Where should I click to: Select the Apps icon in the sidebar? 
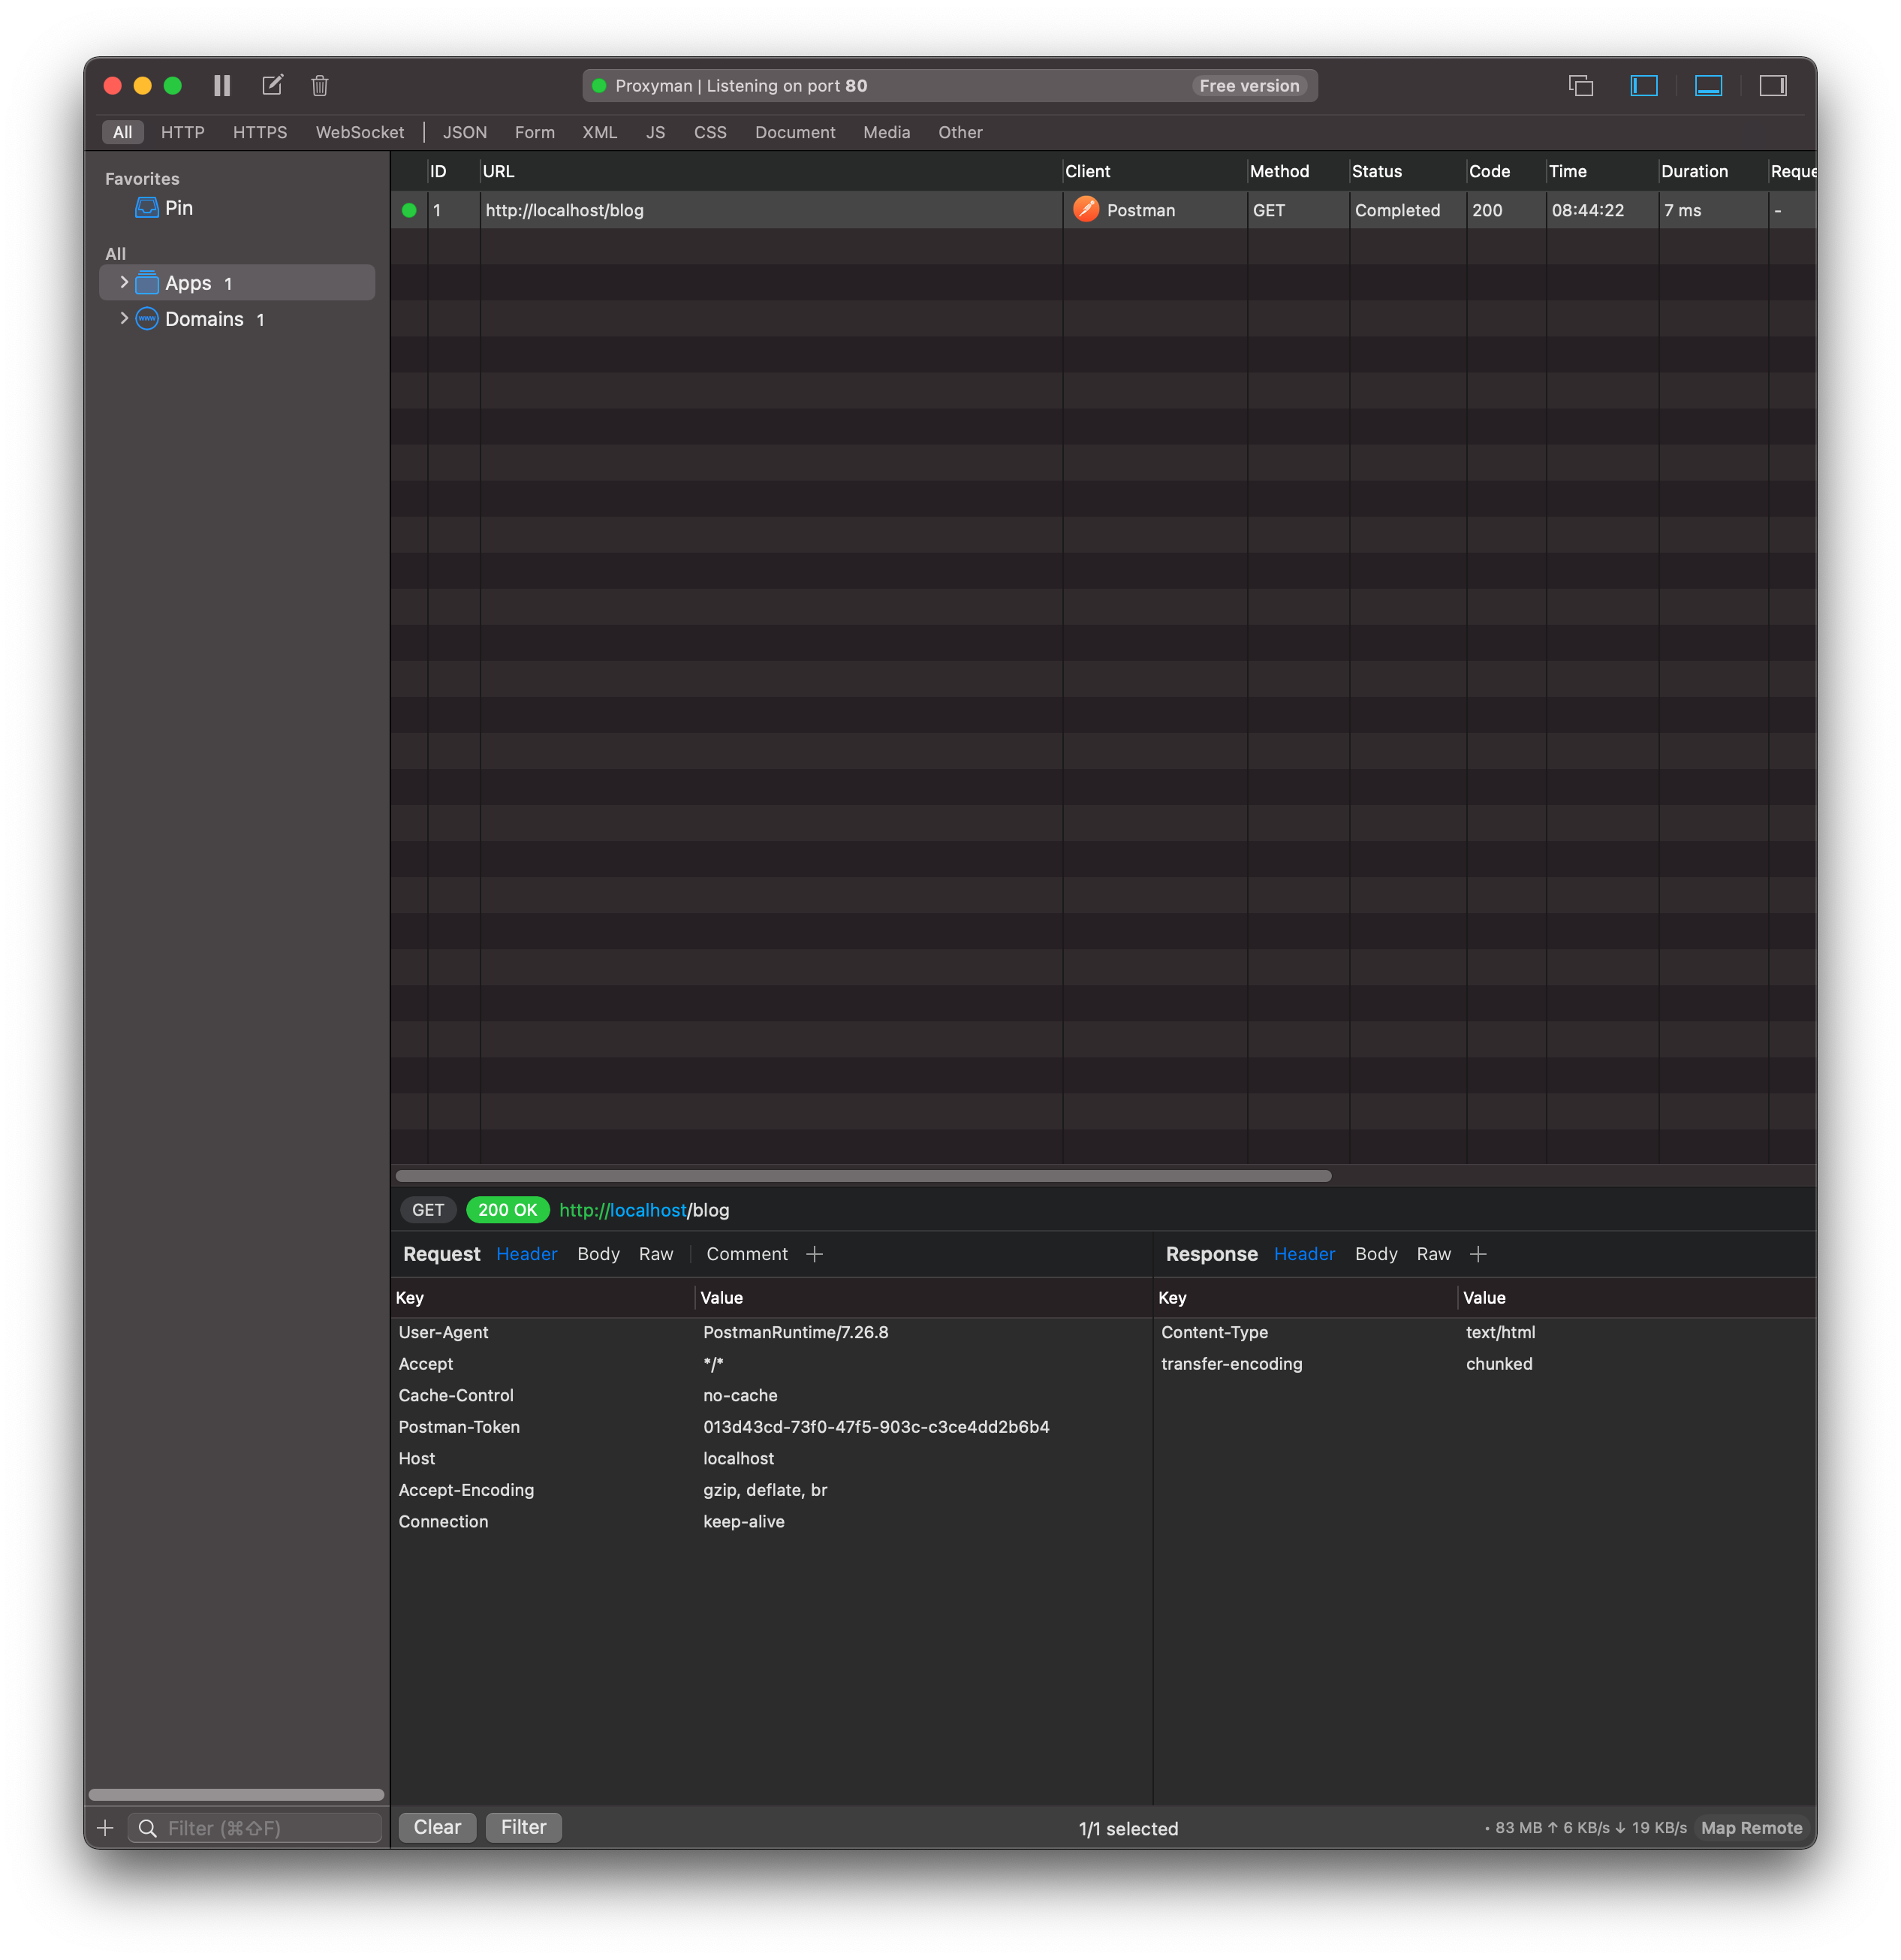(147, 282)
